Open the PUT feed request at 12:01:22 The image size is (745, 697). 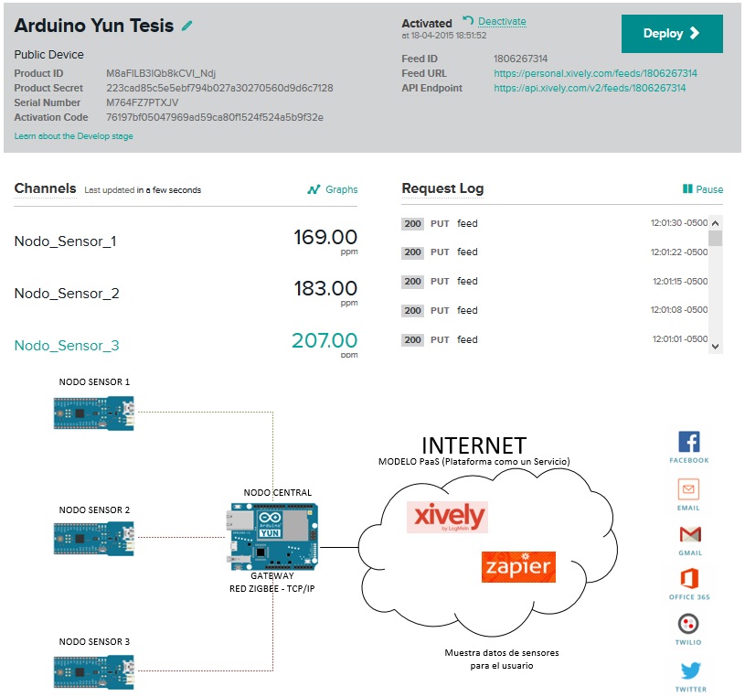click(x=555, y=252)
